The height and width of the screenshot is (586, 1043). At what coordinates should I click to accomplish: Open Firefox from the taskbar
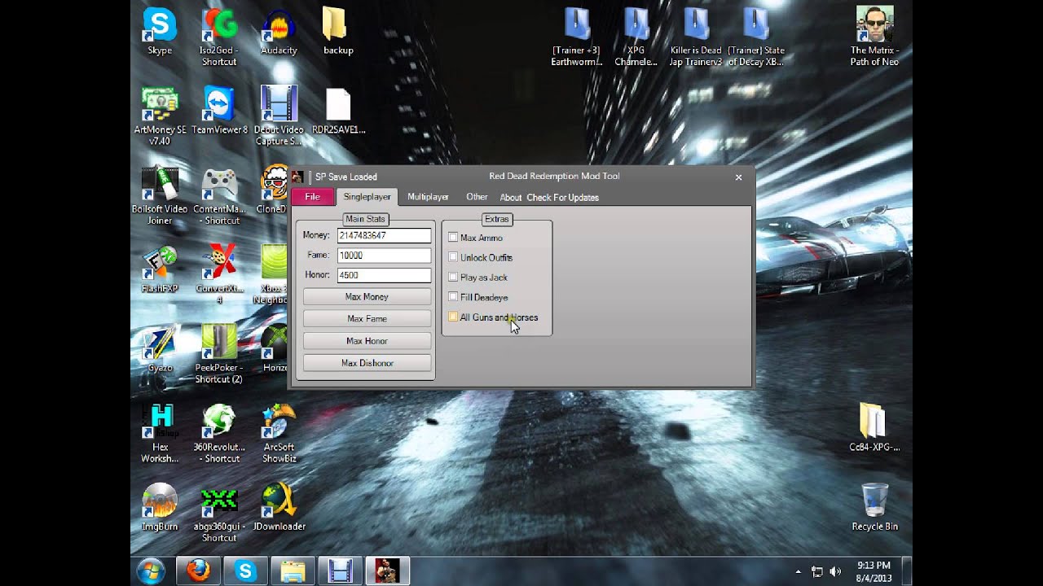[x=198, y=571]
